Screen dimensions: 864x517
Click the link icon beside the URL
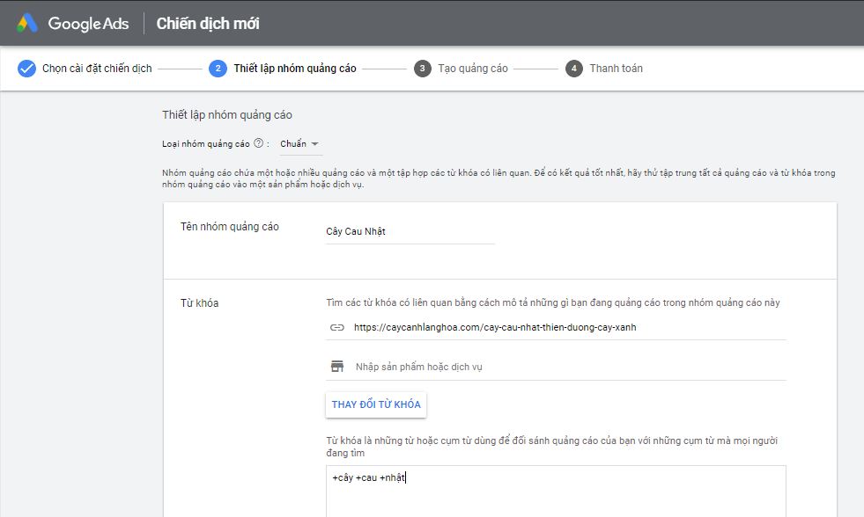(x=336, y=327)
